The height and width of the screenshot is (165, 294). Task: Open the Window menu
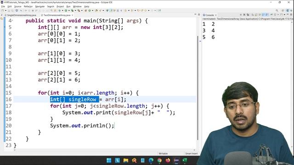click(x=77, y=6)
